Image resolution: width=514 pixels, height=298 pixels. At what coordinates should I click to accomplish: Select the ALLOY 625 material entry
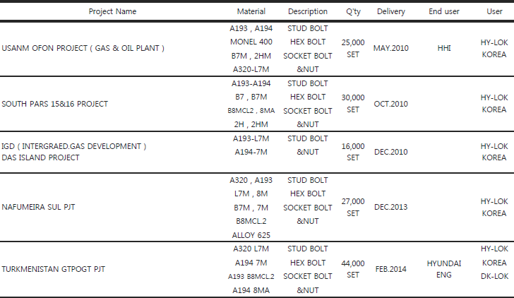(x=251, y=235)
